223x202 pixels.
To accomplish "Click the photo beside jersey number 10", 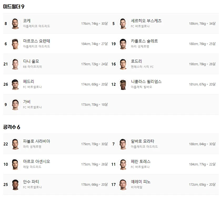I will 15,164.
